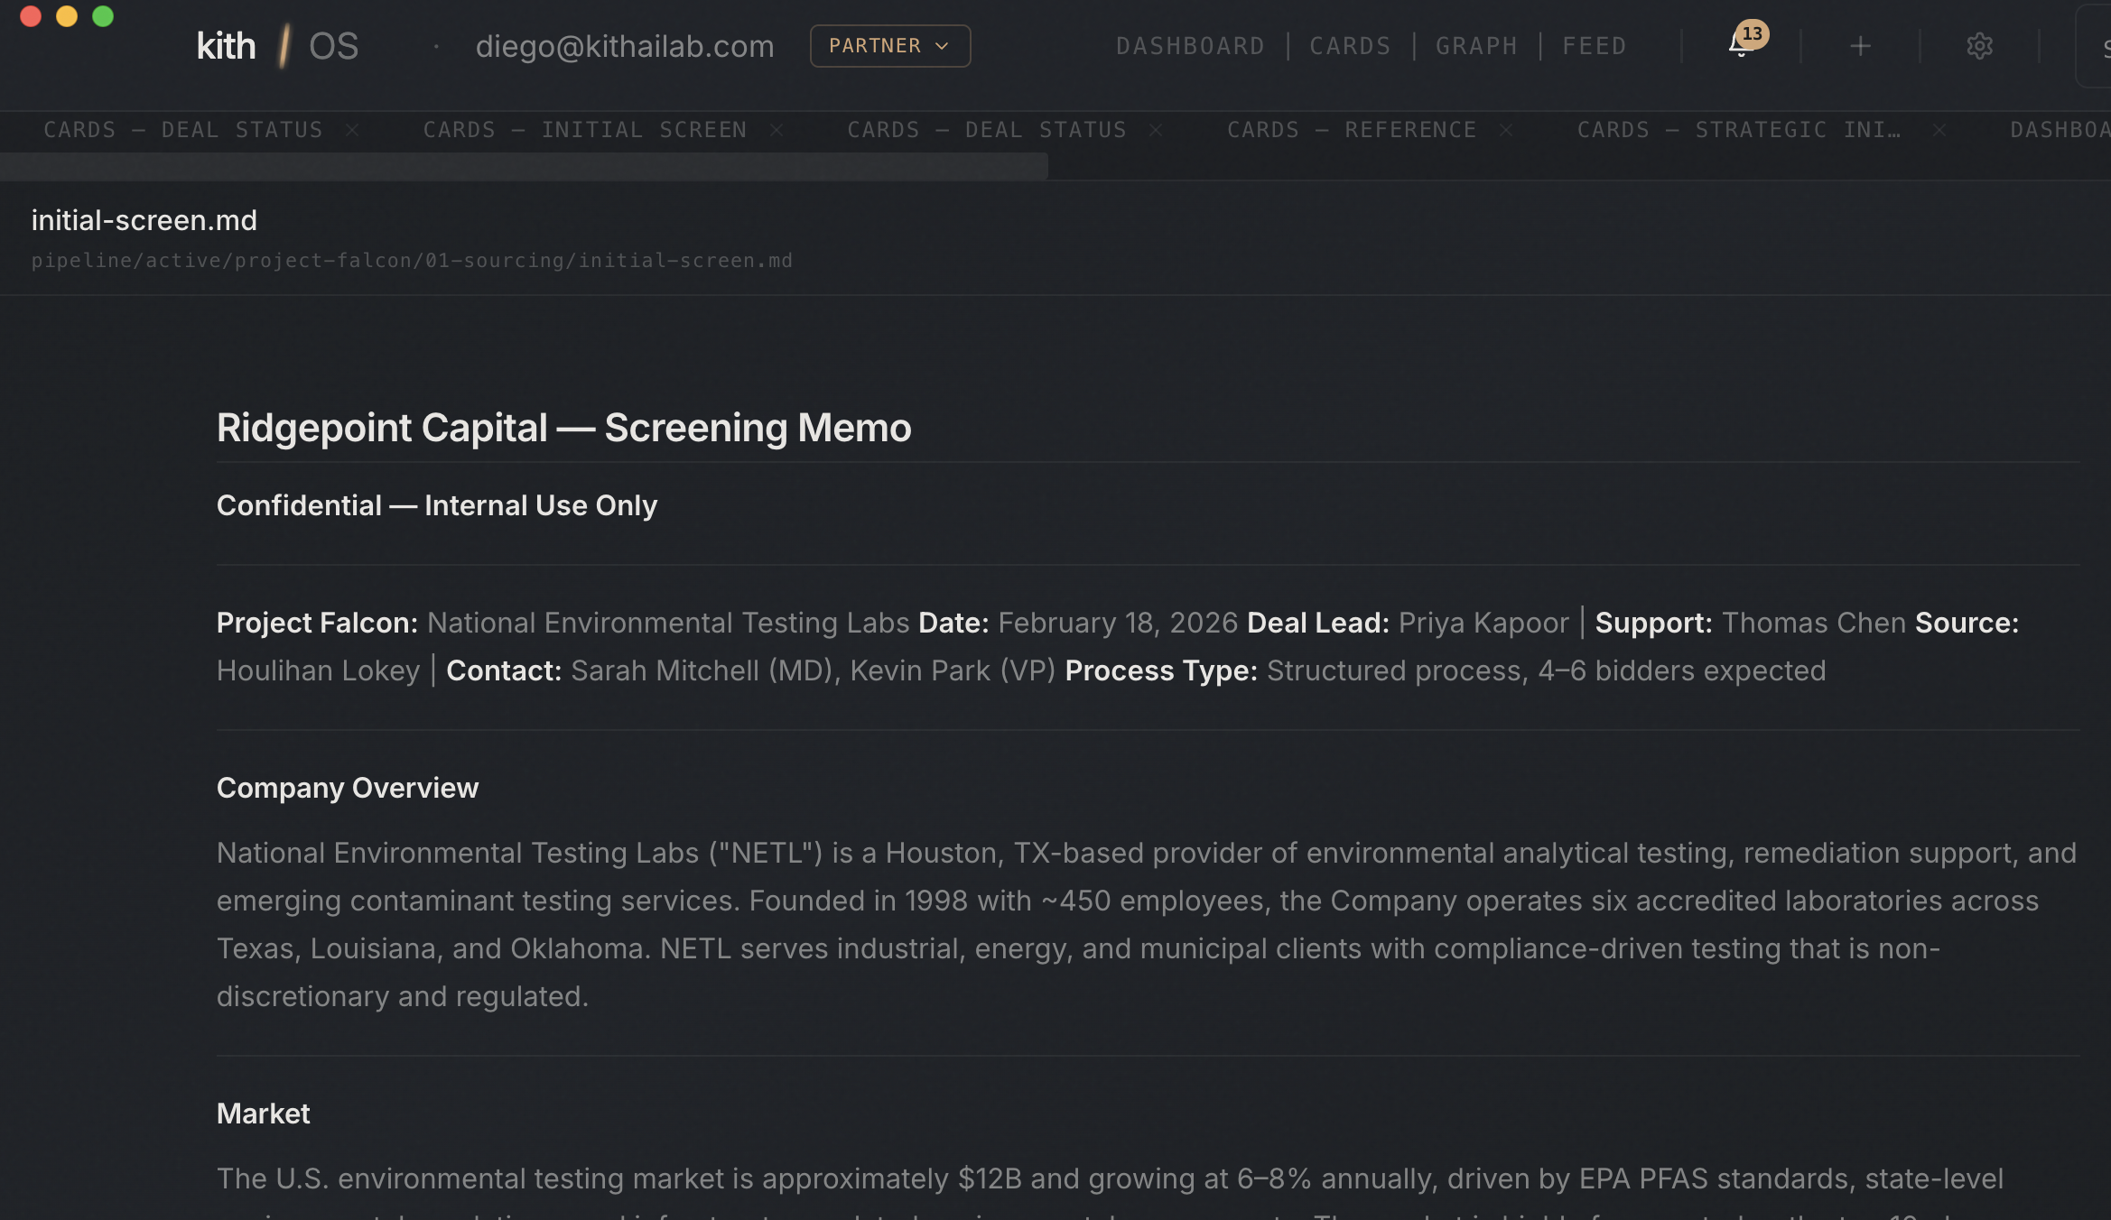The image size is (2111, 1220).
Task: Navigate to DASHBOARD in the top bar
Action: click(1190, 45)
